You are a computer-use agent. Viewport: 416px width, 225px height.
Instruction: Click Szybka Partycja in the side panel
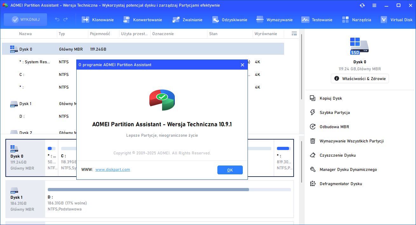pyautogui.click(x=335, y=113)
